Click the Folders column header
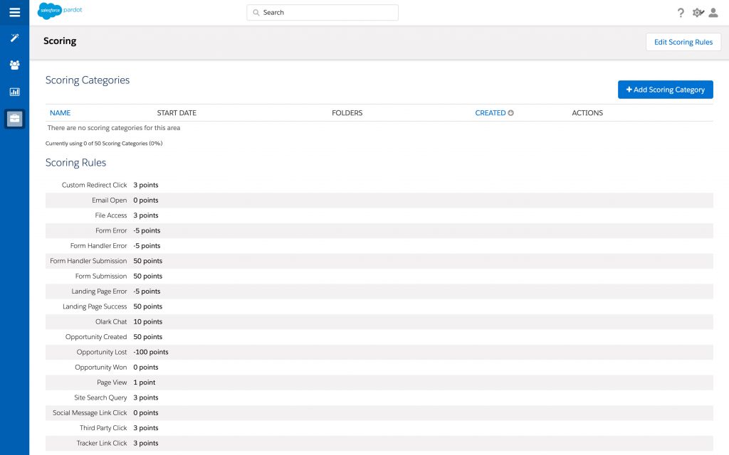 (x=347, y=113)
